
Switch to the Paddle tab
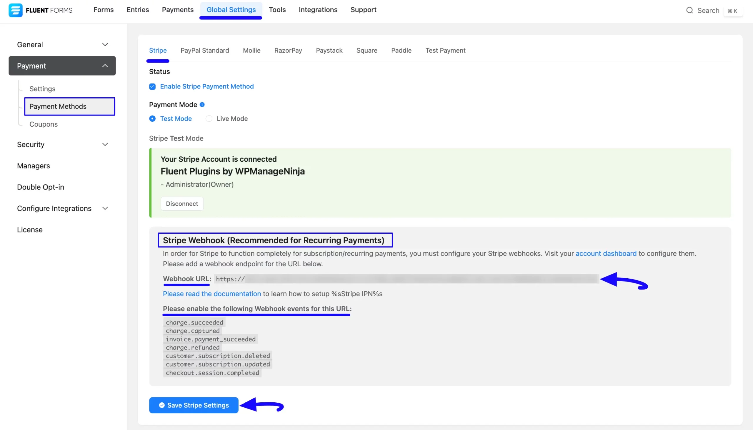click(x=401, y=51)
